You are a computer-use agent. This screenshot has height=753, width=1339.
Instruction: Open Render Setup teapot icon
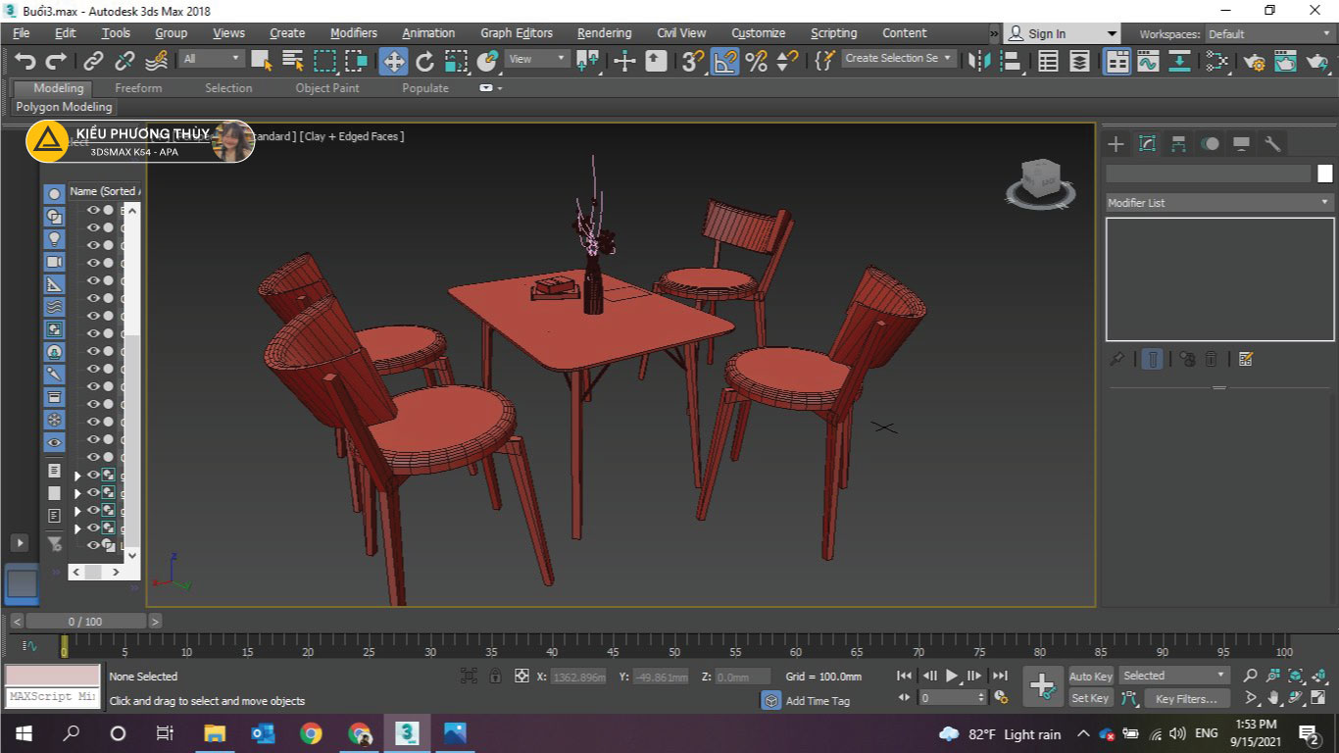pos(1255,62)
